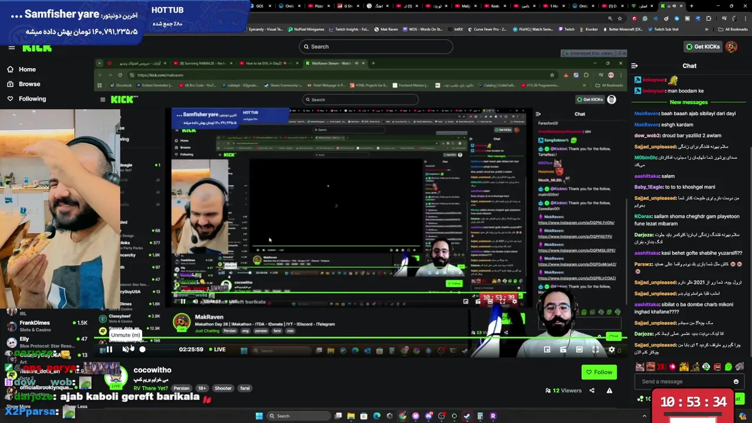Open the clip creation icon in the player
The height and width of the screenshot is (423, 752).
pyautogui.click(x=563, y=350)
